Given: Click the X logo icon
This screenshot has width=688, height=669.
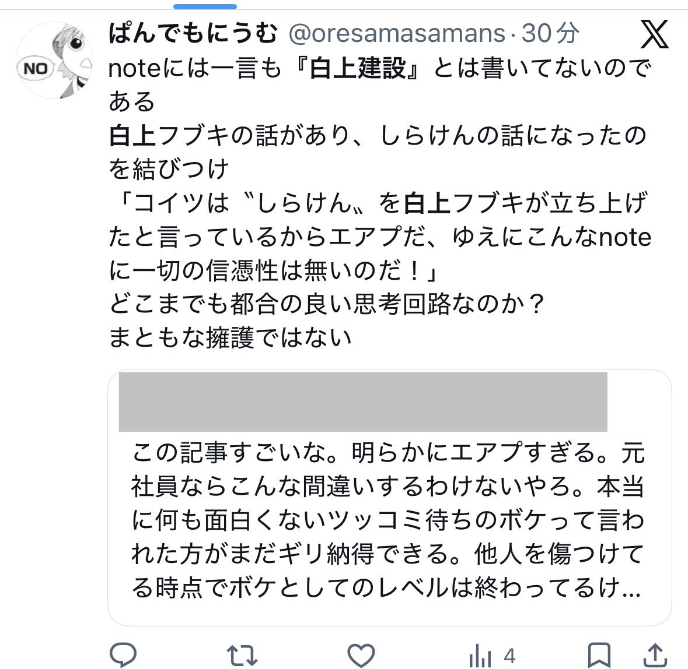Looking at the screenshot, I should 654,34.
